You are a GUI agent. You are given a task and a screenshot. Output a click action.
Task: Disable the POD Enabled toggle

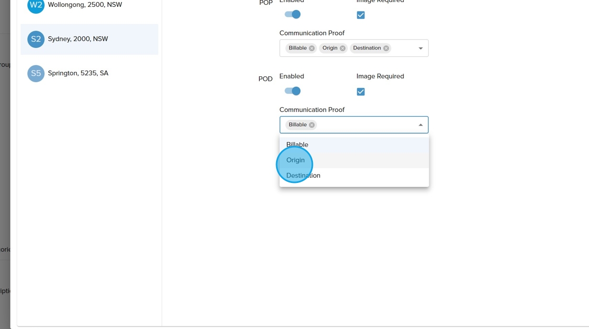292,91
